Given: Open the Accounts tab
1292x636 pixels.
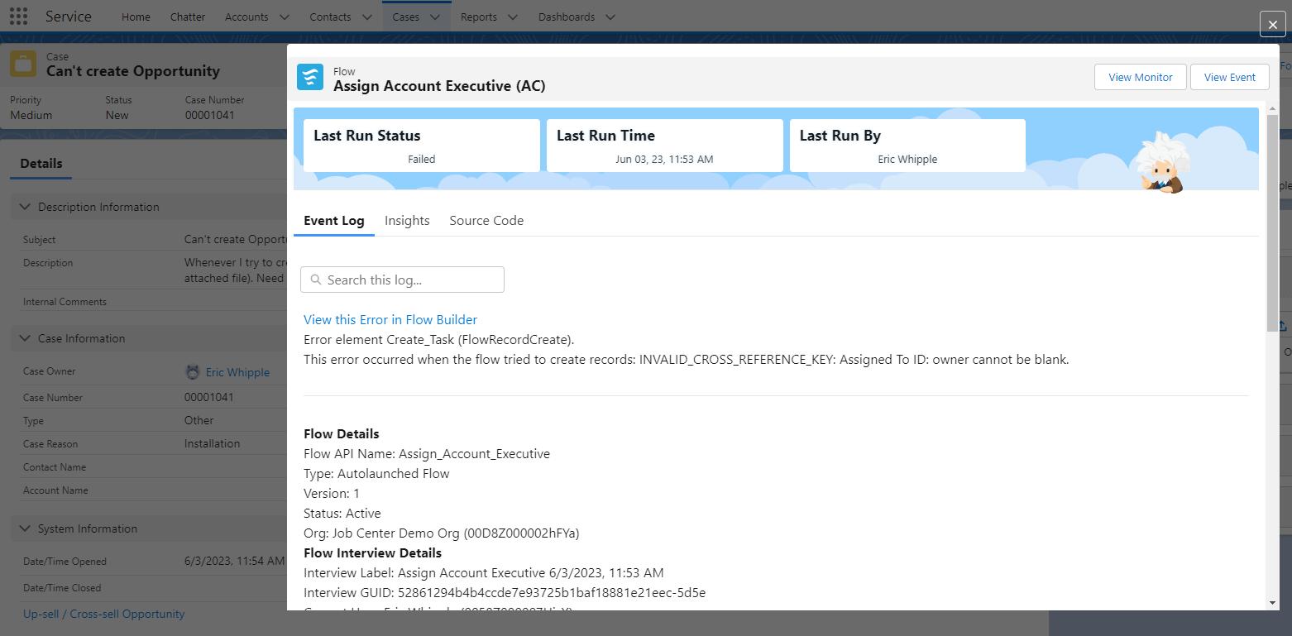Looking at the screenshot, I should click(x=246, y=17).
